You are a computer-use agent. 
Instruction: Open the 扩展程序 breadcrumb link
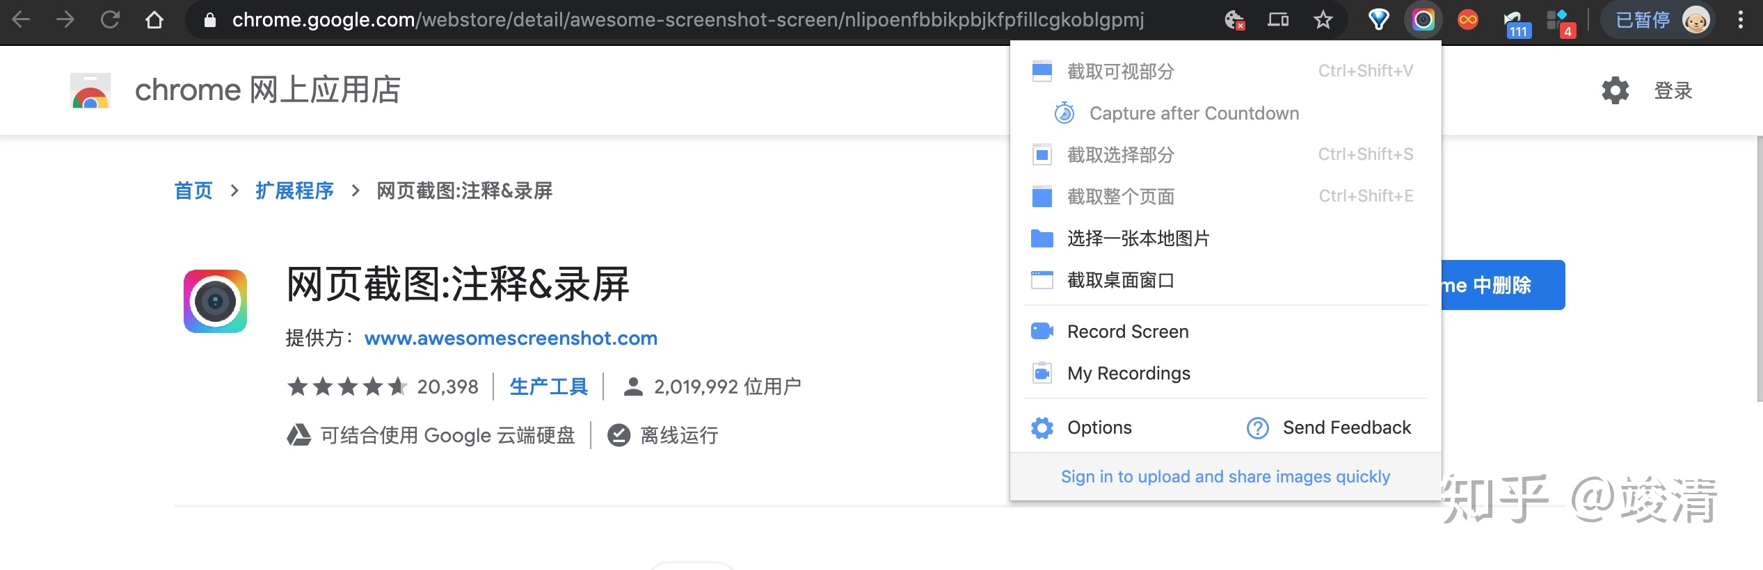click(294, 190)
